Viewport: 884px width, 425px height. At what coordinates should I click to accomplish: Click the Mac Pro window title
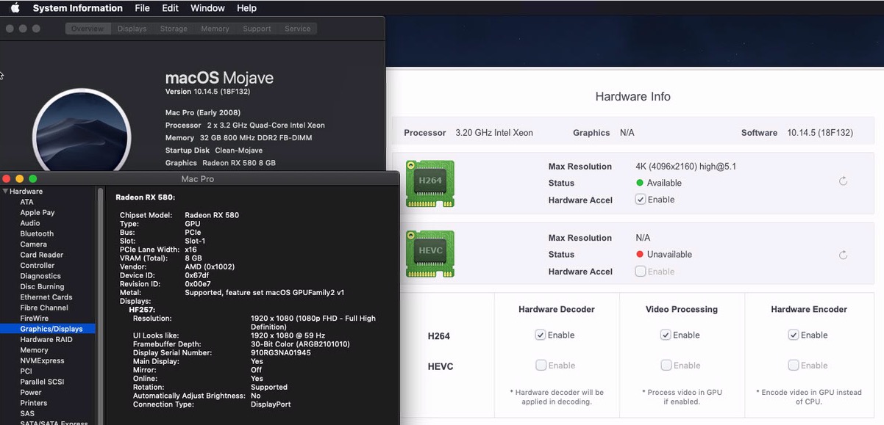click(198, 179)
